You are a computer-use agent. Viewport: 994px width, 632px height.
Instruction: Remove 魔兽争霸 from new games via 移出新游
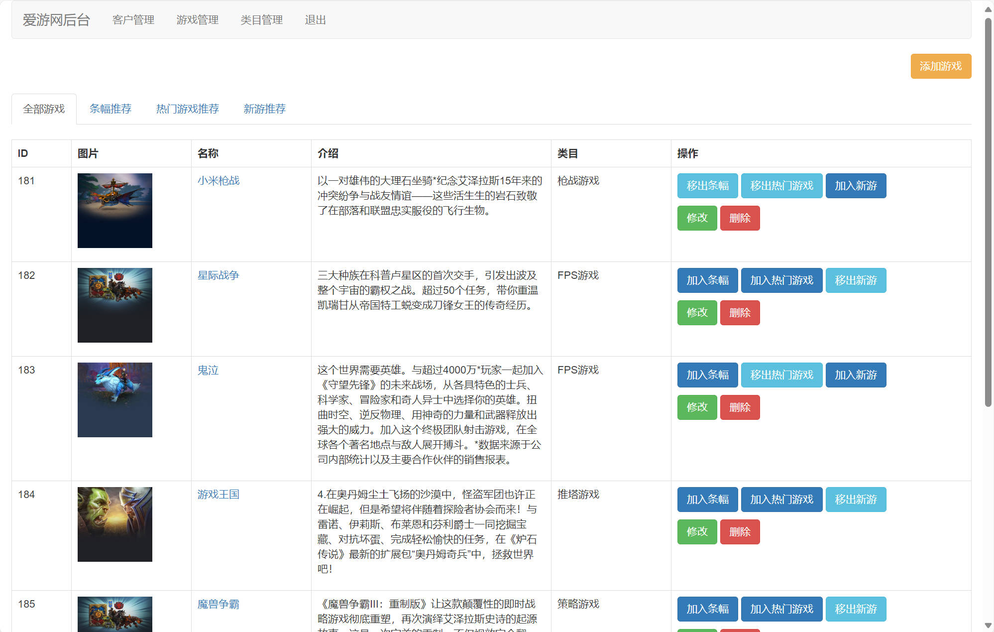[x=856, y=609]
